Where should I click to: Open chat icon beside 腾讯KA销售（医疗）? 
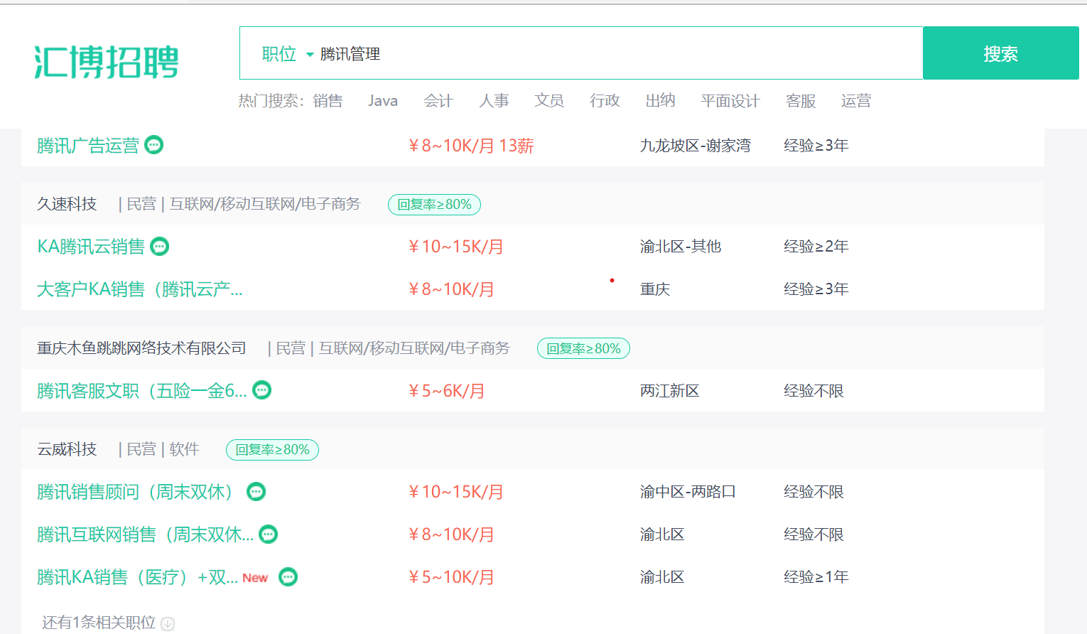tap(288, 577)
